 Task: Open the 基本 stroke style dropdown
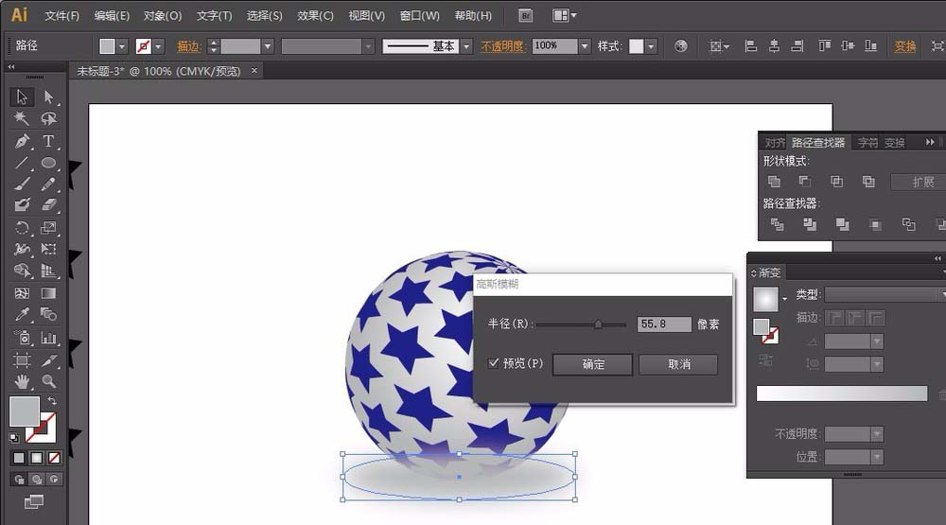coord(466,46)
